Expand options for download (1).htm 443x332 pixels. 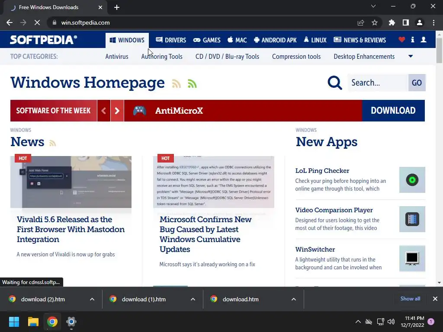tap(193, 299)
